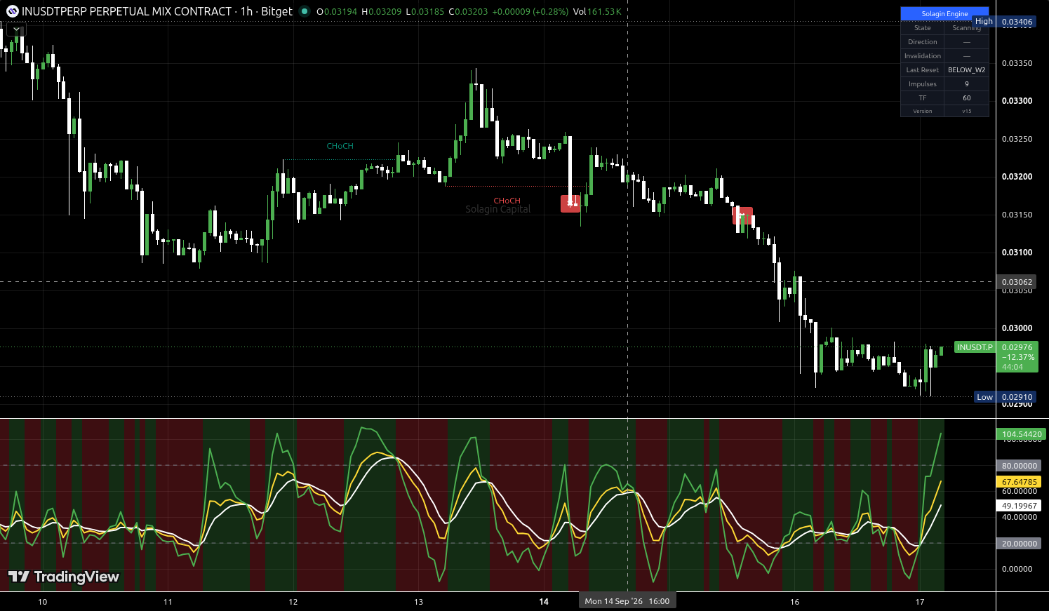Click the 0.03300 price axis label
This screenshot has height=611, width=1049.
[x=1017, y=101]
